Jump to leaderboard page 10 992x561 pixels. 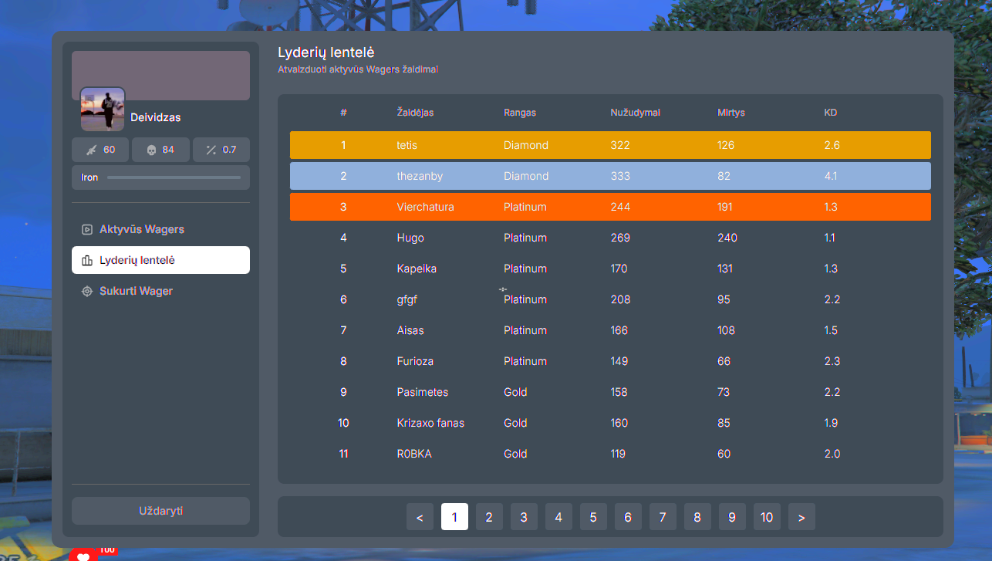766,517
